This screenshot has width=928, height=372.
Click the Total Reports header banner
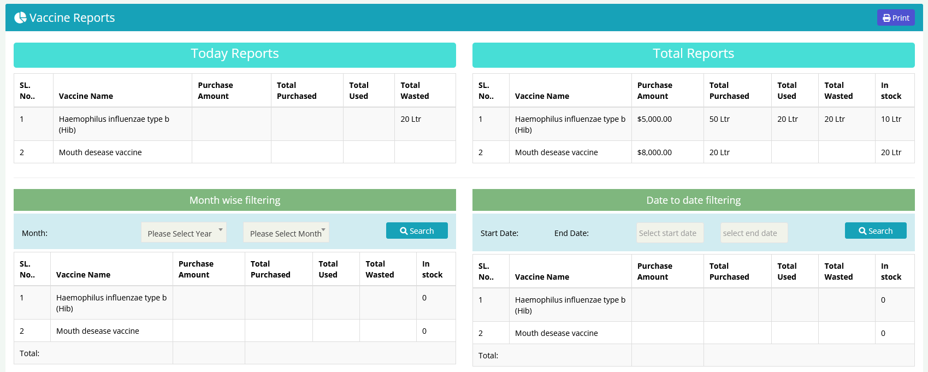(x=693, y=54)
